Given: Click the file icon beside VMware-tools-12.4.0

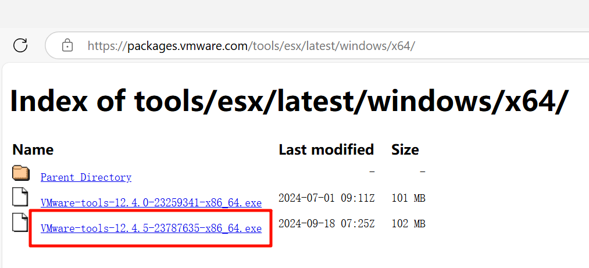Looking at the screenshot, I should [20, 196].
